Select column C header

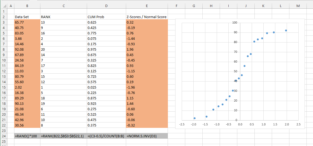[x=63, y=6]
